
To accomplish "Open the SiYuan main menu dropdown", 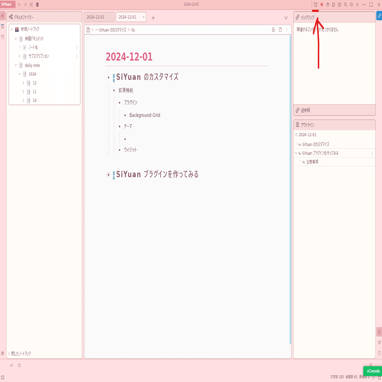I will coord(8,5).
